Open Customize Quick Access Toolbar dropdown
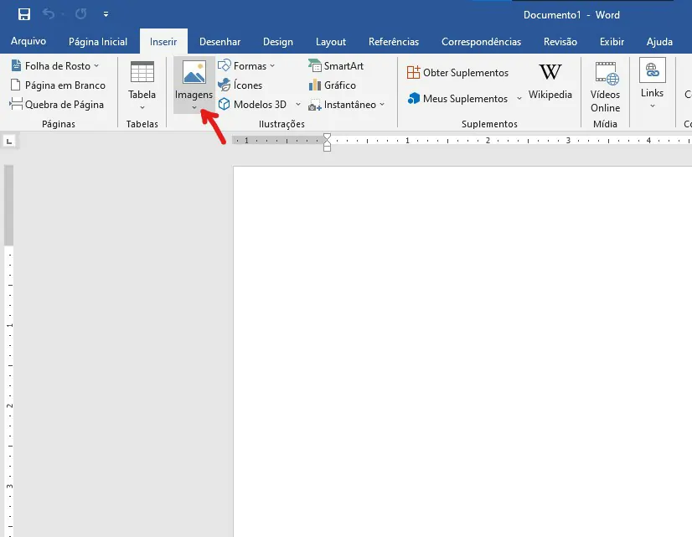Screen dimensions: 692x537 [x=106, y=14]
